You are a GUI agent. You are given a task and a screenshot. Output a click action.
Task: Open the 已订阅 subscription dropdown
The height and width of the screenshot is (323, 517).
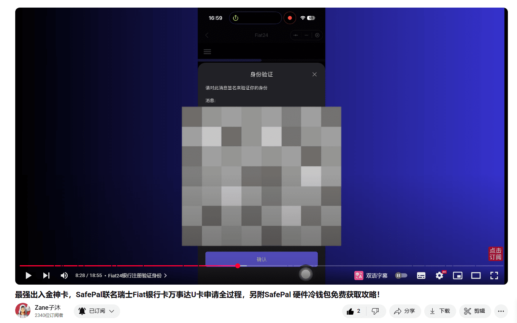(x=97, y=311)
